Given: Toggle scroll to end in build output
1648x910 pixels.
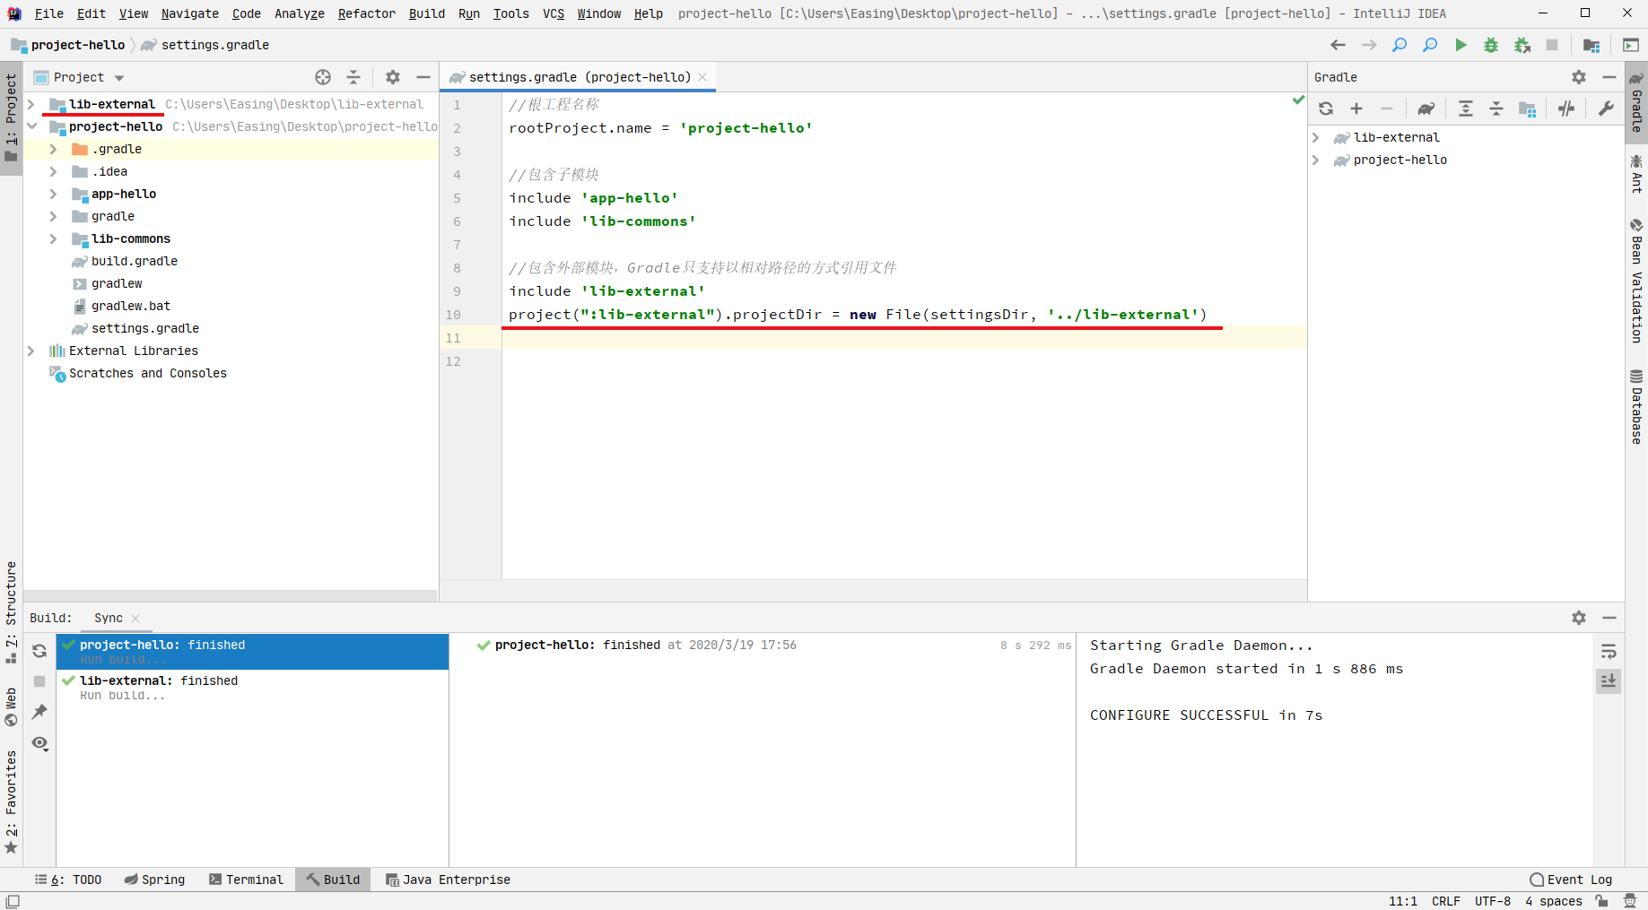Looking at the screenshot, I should tap(1609, 681).
